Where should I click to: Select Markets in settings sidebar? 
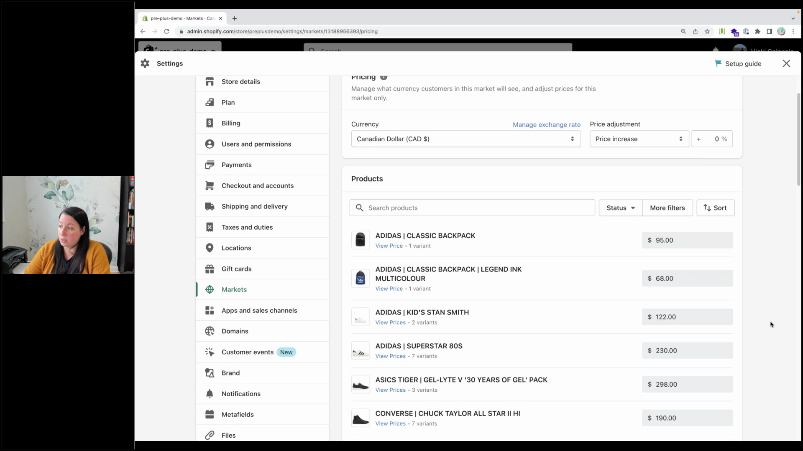point(262,289)
